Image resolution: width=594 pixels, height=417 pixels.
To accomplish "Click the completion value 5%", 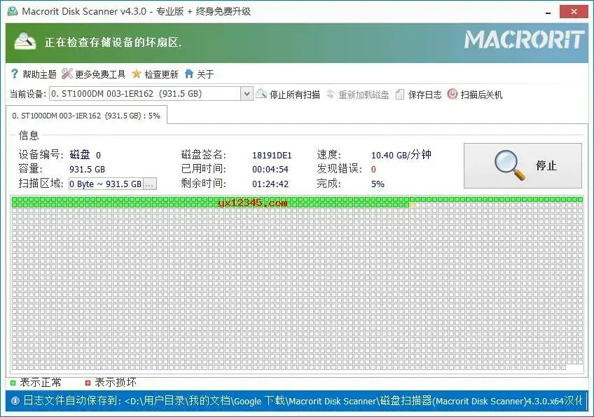I will click(378, 184).
